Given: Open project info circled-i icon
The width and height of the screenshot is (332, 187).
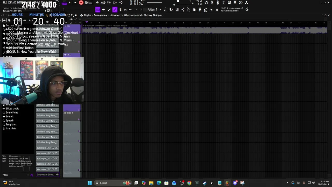Looking at the screenshot, I should coord(241,3).
